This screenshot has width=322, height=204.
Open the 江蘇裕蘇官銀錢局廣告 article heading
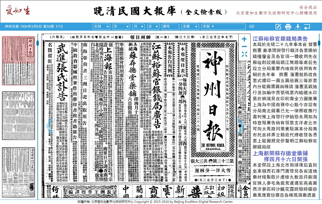coord(280,39)
